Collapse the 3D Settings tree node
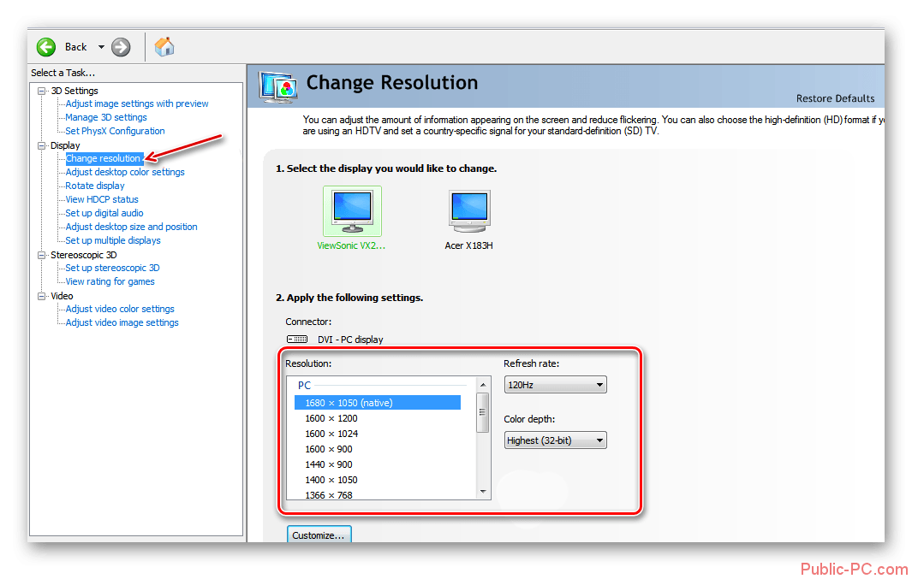912x579 pixels. pos(42,91)
